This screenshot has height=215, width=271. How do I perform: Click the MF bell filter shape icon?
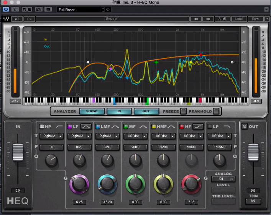[143, 127]
